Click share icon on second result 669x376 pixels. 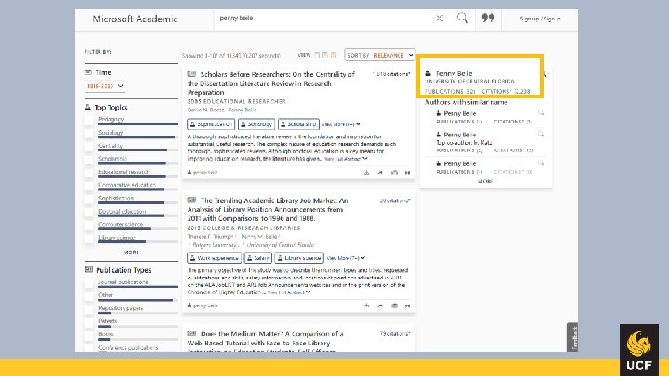coord(380,305)
